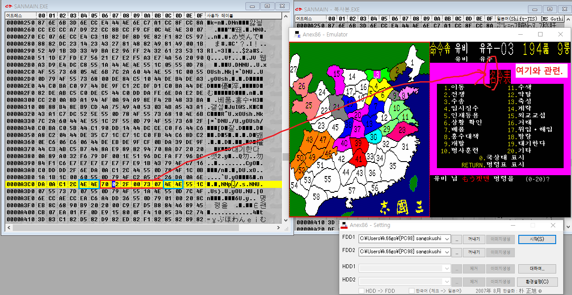Enable the HDD -> FDD checkbox

click(361, 291)
